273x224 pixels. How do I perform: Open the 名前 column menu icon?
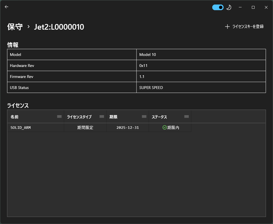59,117
